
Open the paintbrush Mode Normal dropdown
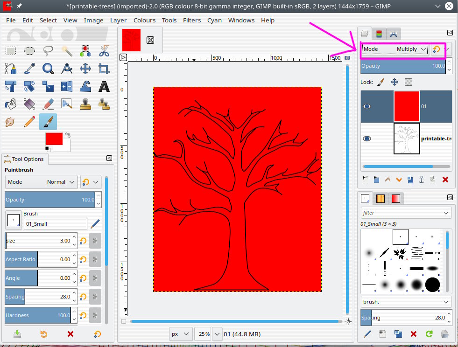42,182
